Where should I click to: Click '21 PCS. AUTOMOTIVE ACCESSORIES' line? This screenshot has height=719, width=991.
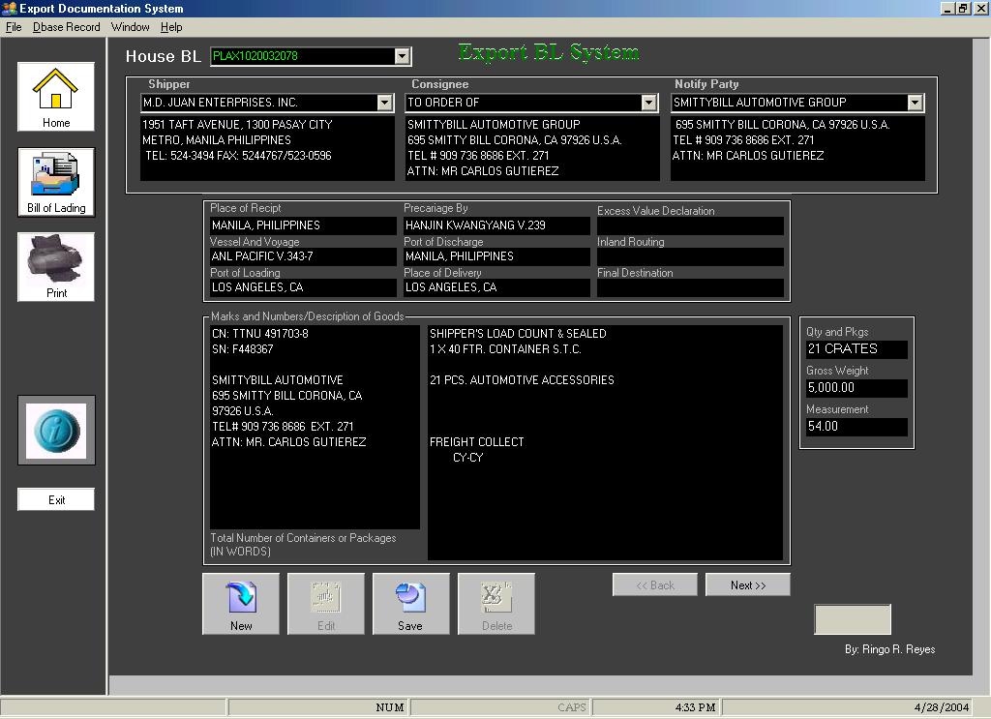click(x=522, y=380)
